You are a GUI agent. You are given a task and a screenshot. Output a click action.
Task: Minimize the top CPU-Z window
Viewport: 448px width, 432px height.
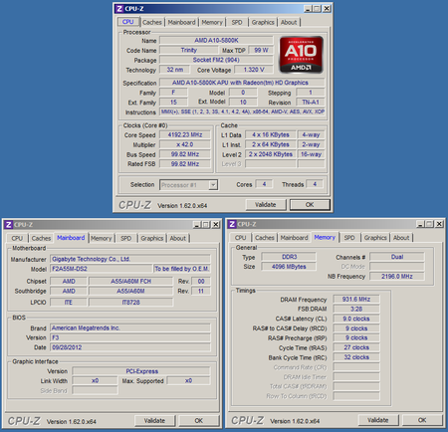click(x=308, y=9)
